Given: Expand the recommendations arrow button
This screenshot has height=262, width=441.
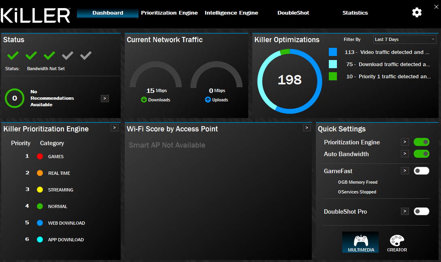Looking at the screenshot, I should coord(105,98).
